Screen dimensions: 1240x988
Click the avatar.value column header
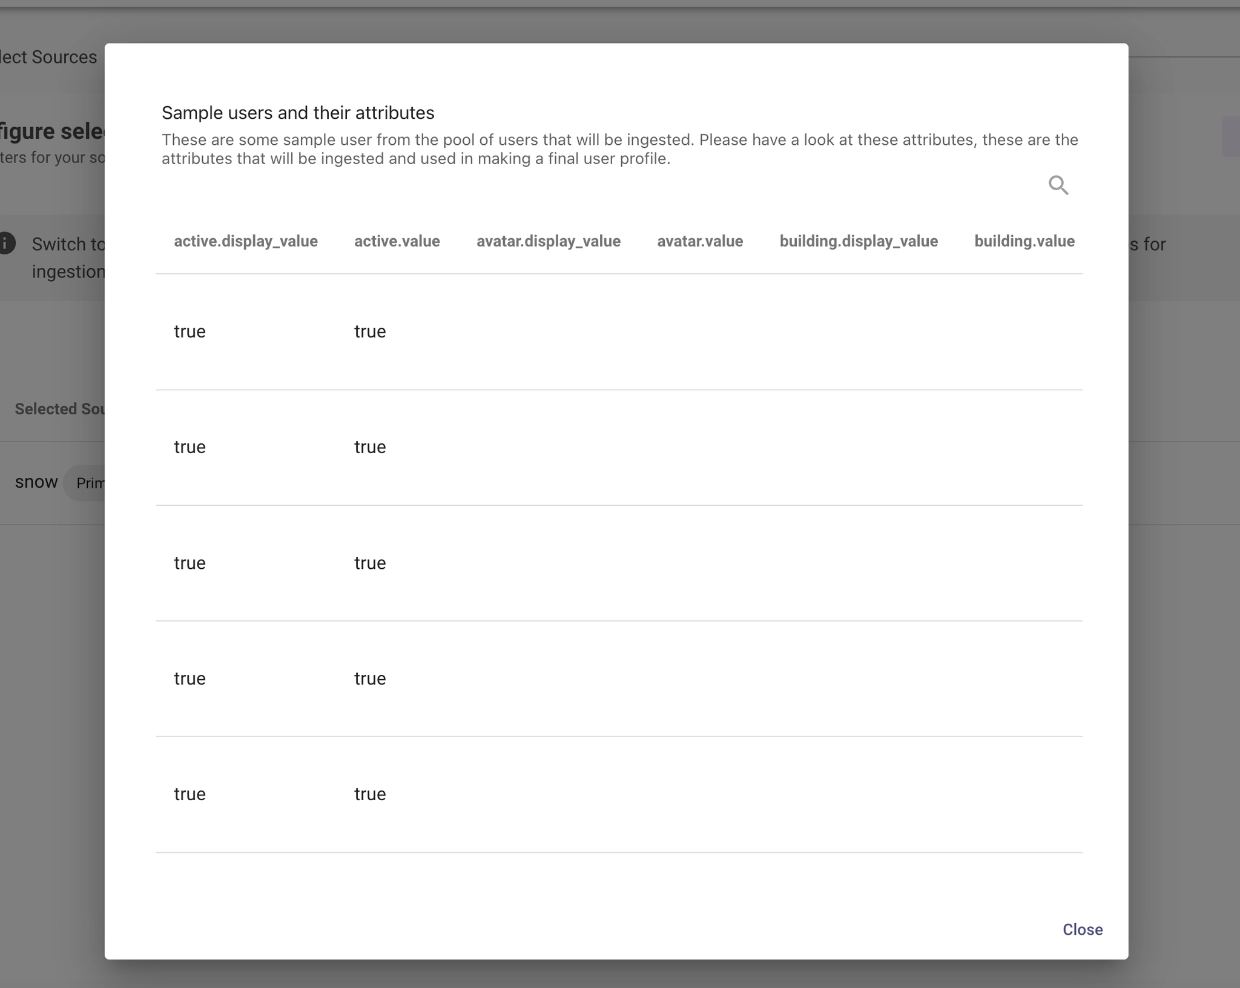click(x=699, y=241)
